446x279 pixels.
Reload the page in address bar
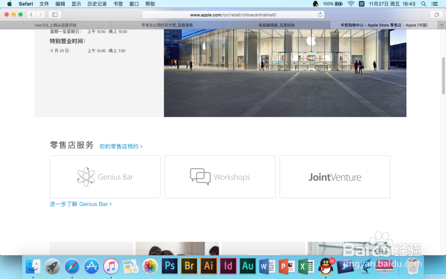pyautogui.click(x=320, y=15)
